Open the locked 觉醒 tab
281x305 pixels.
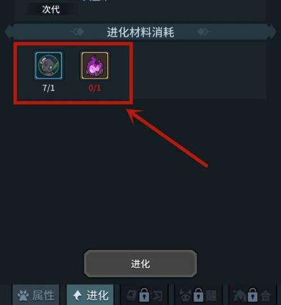coord(199,295)
